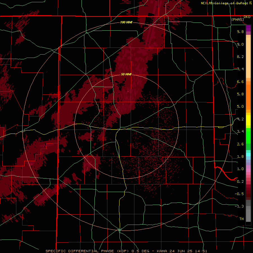Image resolution: width=253 pixels, height=253 pixels.
Task: Click the -0.5 legend value
Action: (239, 194)
